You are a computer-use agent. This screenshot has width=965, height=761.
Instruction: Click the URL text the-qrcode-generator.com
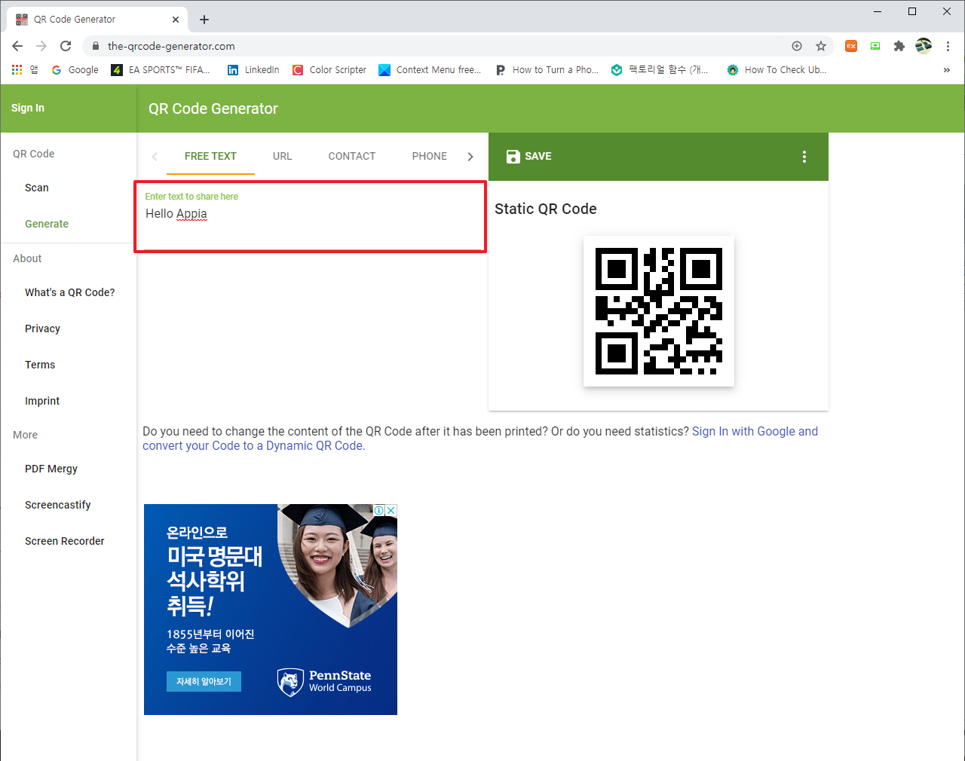click(x=171, y=46)
